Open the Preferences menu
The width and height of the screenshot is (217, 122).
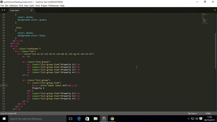[54, 5]
